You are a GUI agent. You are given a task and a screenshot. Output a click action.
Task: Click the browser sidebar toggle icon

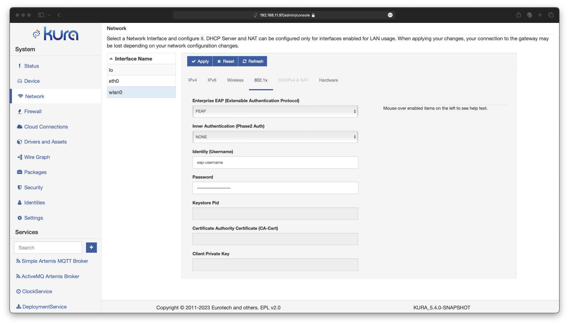(41, 15)
